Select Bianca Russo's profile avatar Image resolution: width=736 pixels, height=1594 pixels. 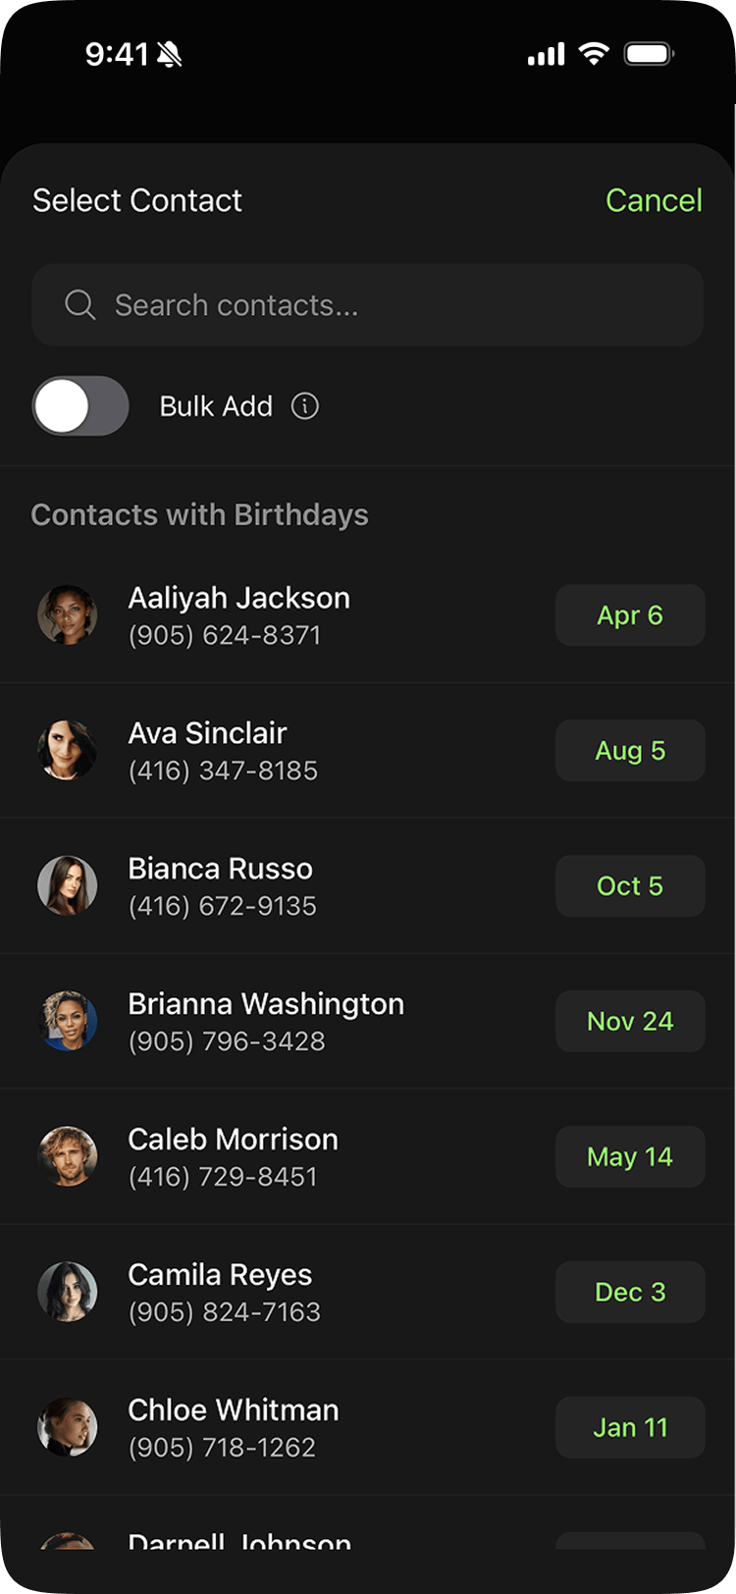pos(68,885)
